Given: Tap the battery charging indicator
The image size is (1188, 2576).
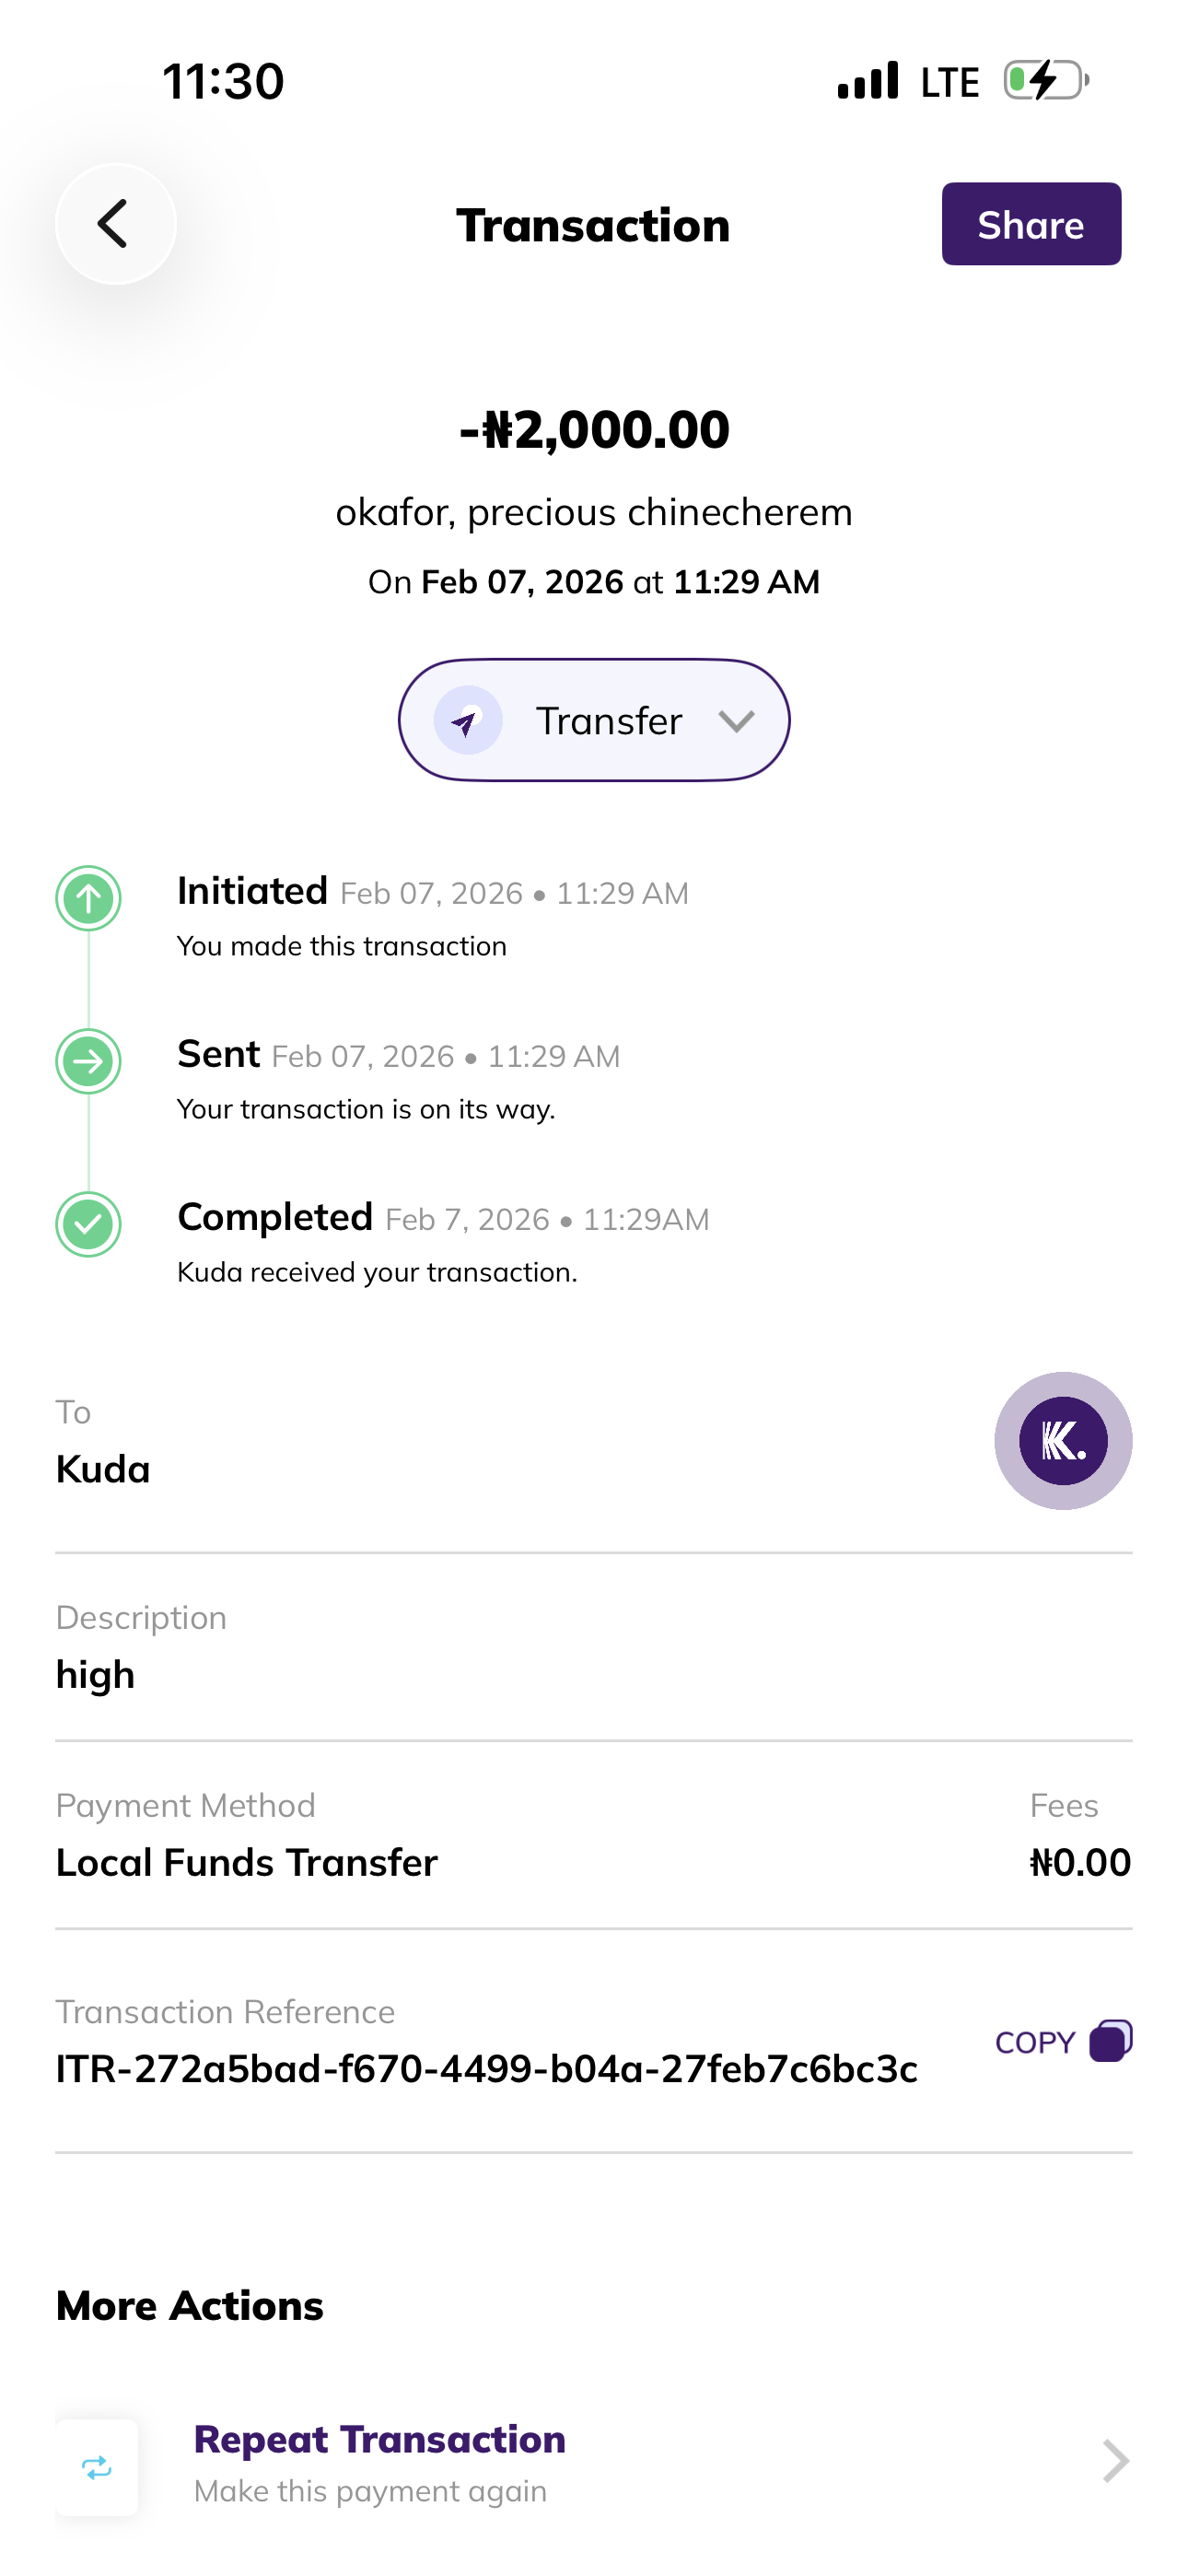Looking at the screenshot, I should [x=1046, y=81].
